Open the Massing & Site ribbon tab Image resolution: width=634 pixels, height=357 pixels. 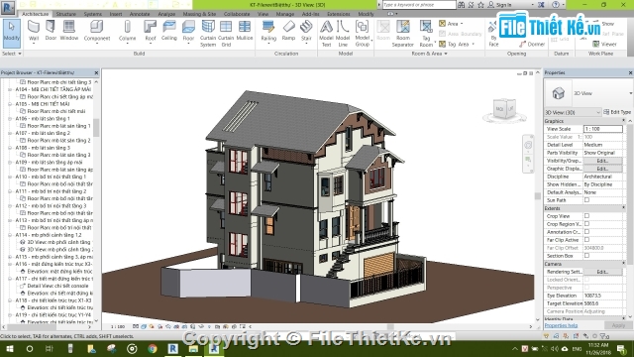pos(199,14)
